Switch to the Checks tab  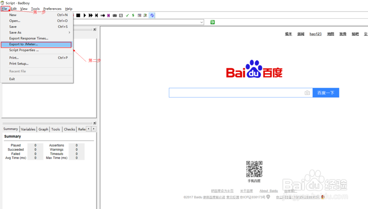[70, 129]
